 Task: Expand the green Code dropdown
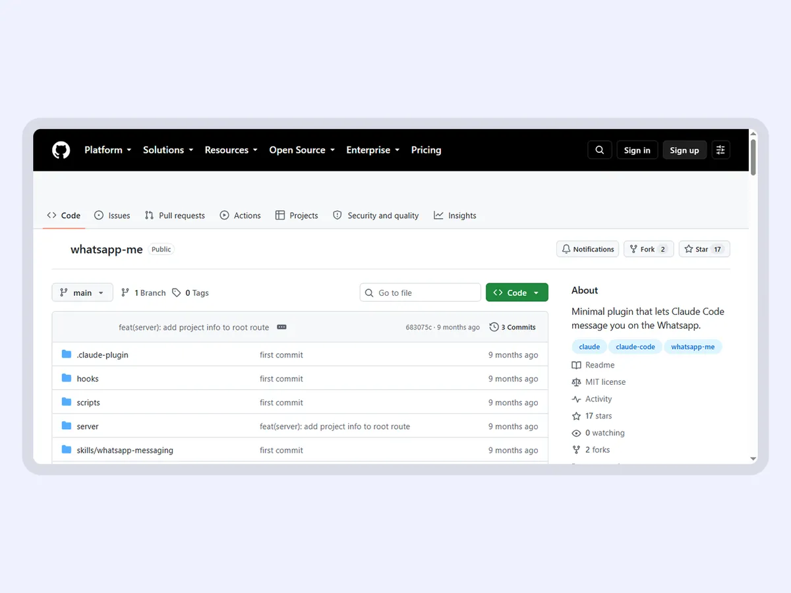[517, 293]
